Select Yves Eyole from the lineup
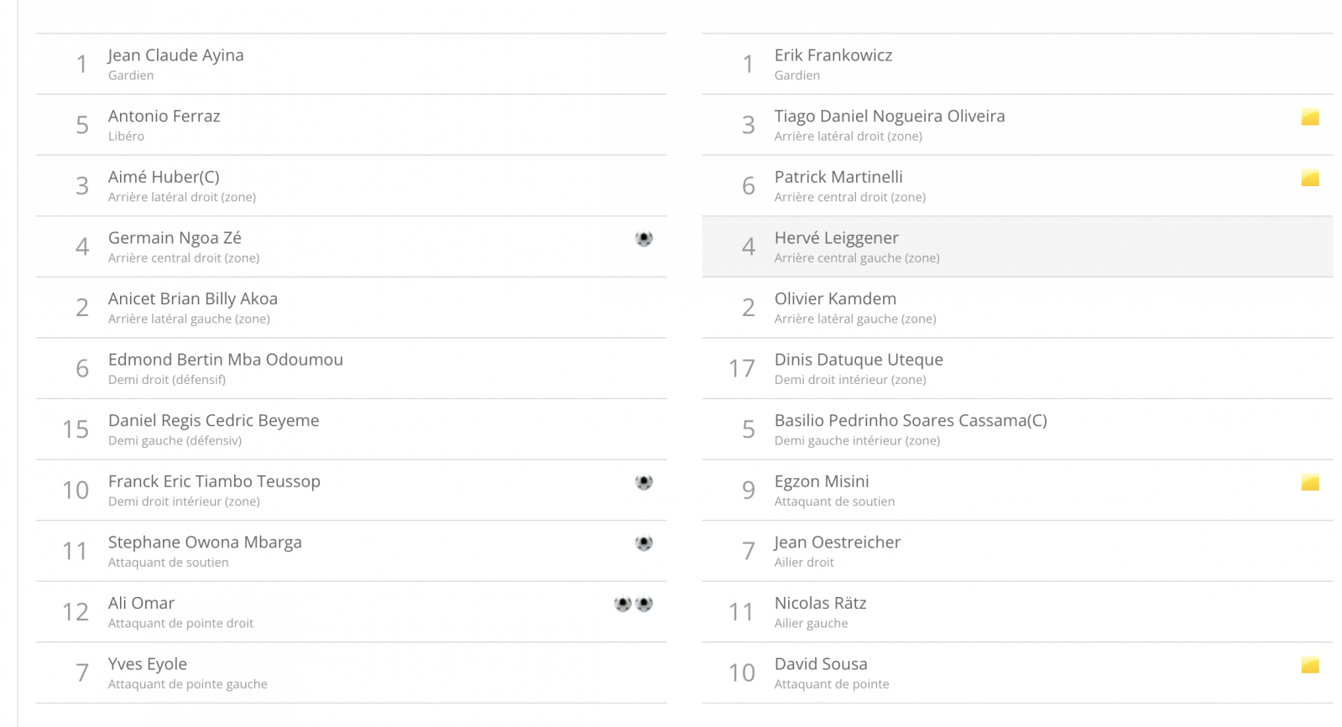1342x727 pixels. coord(351,672)
